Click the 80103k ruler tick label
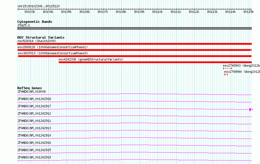 30,12
